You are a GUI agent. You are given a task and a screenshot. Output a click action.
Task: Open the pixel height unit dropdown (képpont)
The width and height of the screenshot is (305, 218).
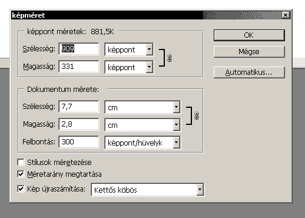150,67
